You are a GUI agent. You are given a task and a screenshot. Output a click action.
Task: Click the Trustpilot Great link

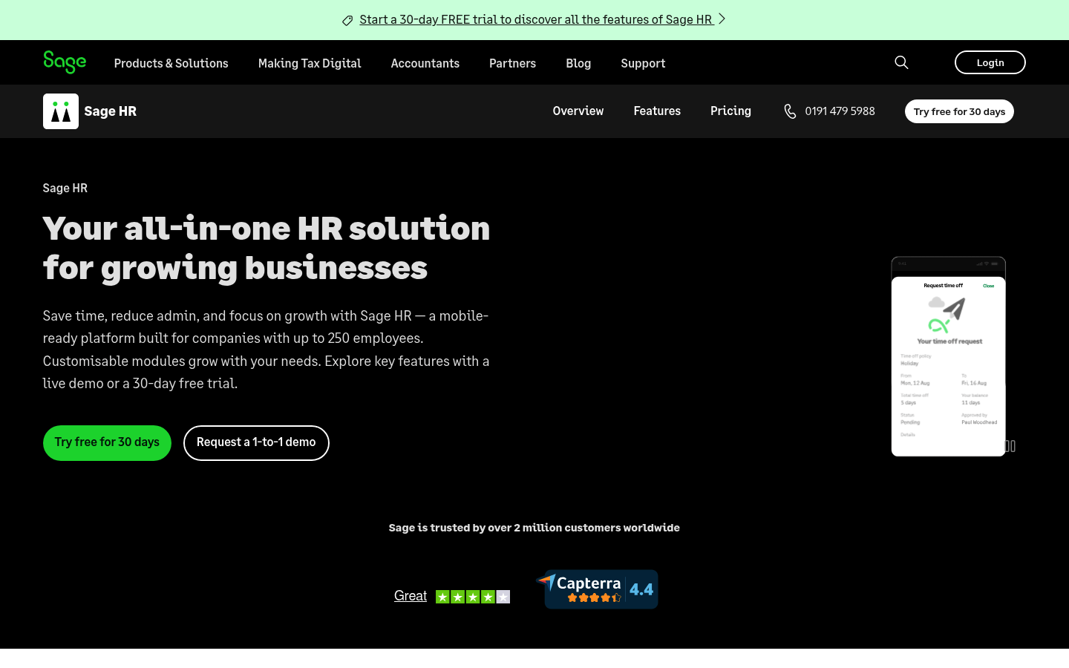click(411, 596)
